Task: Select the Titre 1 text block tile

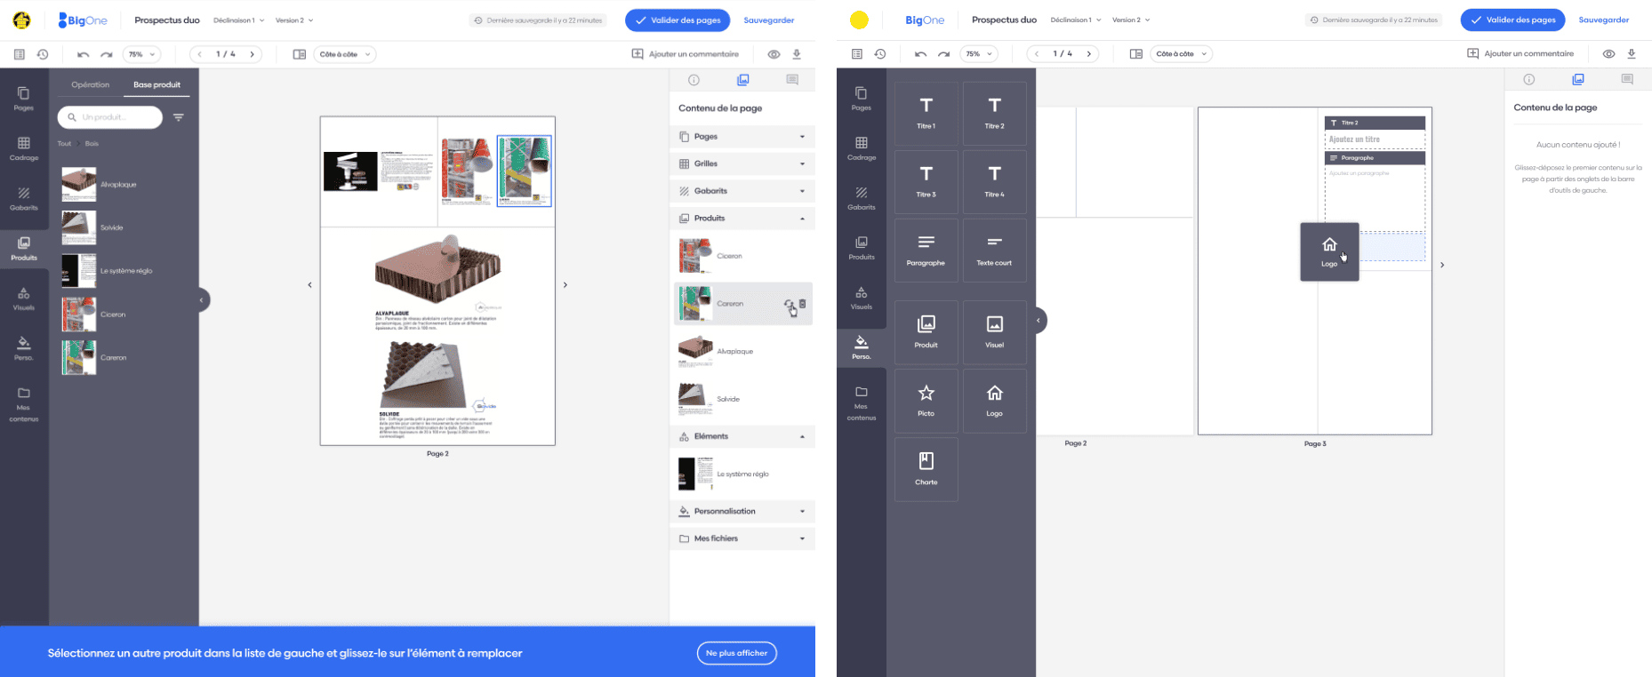Action: coord(926,113)
